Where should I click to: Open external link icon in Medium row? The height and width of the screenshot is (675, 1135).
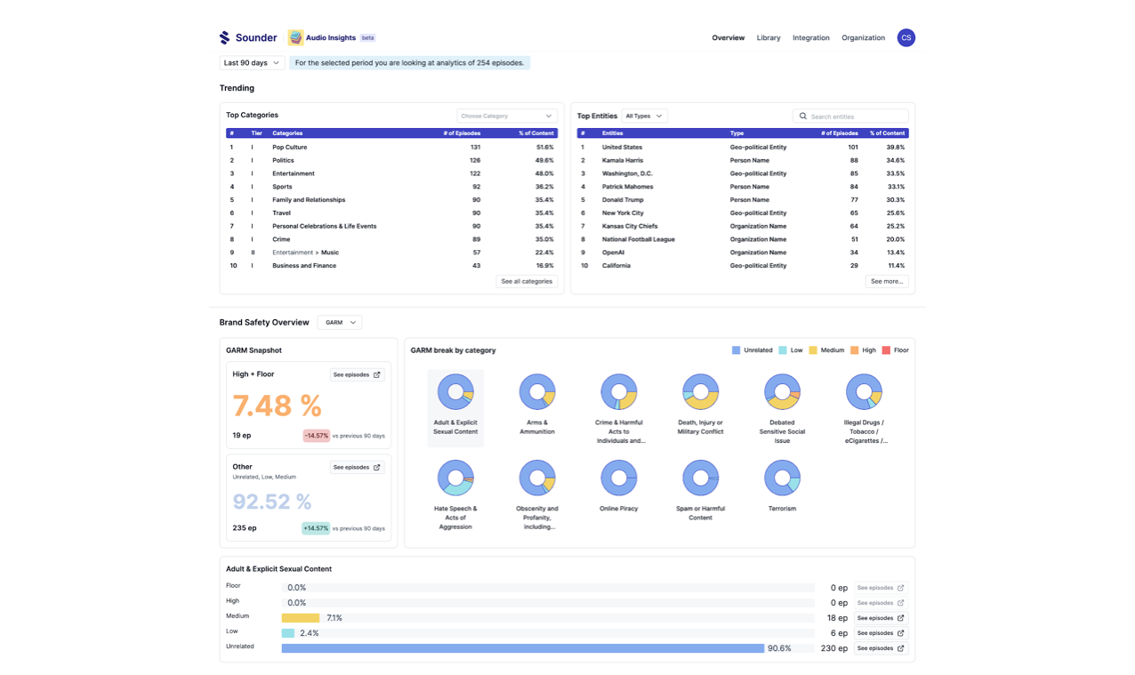point(901,618)
